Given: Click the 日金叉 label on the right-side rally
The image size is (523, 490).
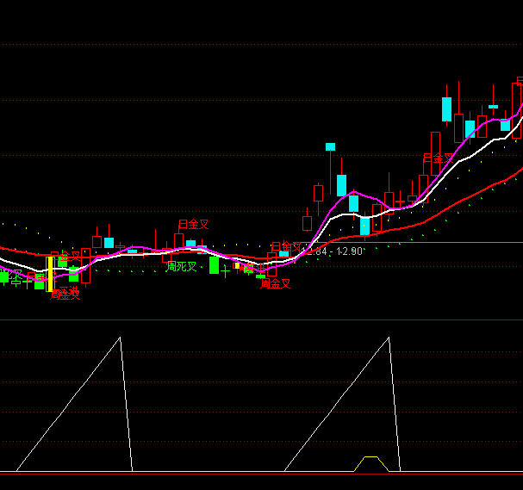Looking at the screenshot, I should [x=438, y=159].
